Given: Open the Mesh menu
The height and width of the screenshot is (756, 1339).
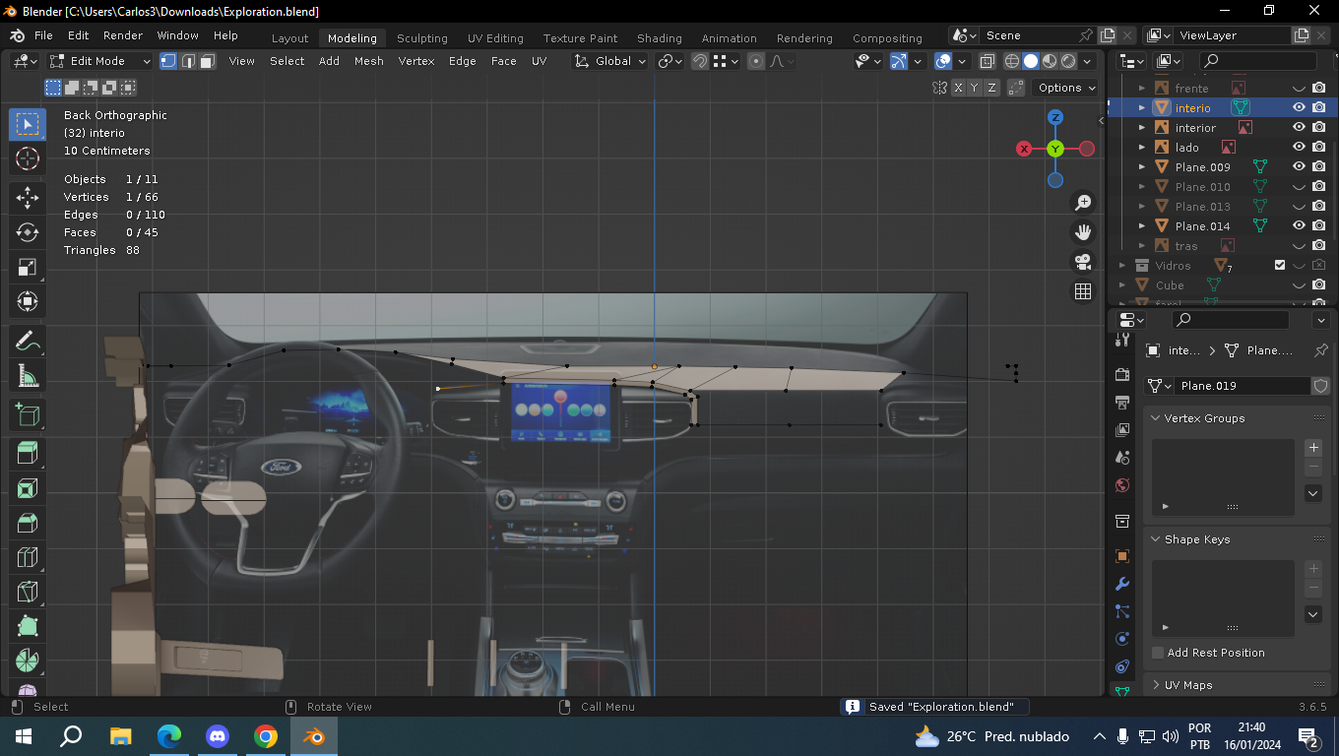Looking at the screenshot, I should (x=368, y=61).
